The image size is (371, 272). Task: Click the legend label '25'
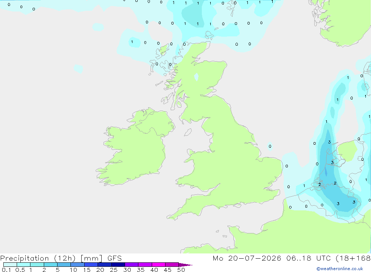[x=114, y=270]
